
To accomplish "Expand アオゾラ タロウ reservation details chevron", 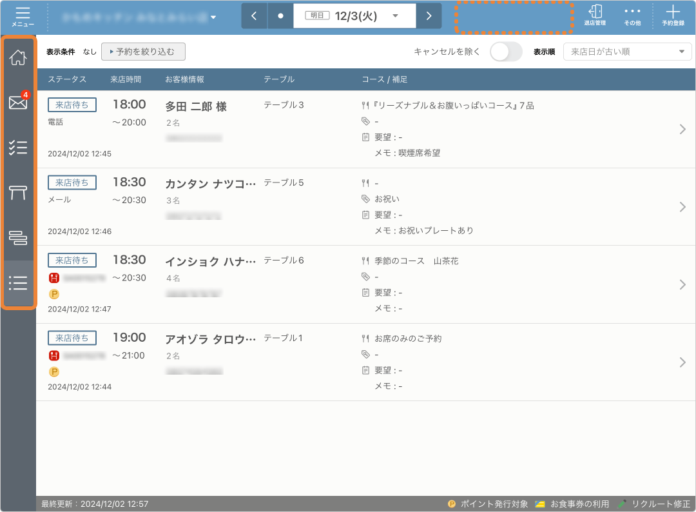I will 682,362.
